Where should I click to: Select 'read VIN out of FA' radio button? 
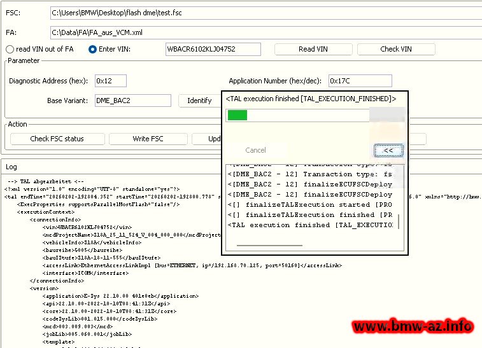(x=10, y=50)
